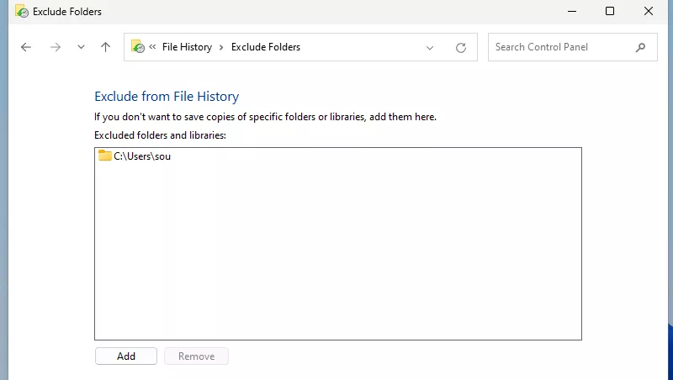Close the Exclude Folders window

pyautogui.click(x=649, y=11)
